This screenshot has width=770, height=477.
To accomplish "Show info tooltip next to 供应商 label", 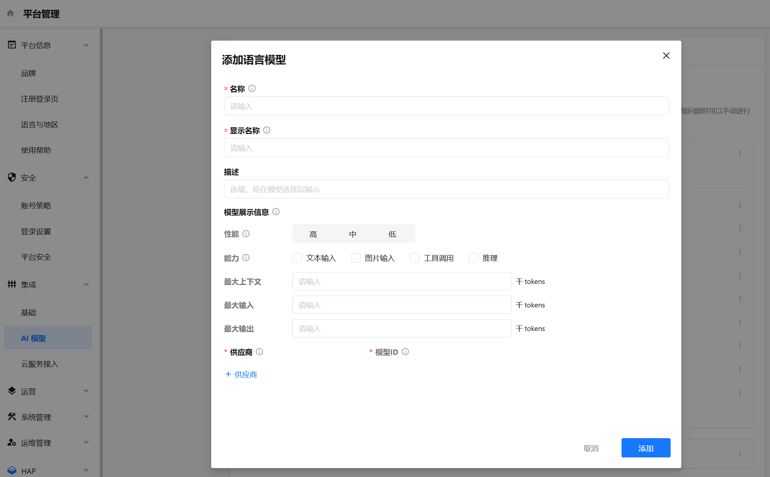I will (x=260, y=352).
